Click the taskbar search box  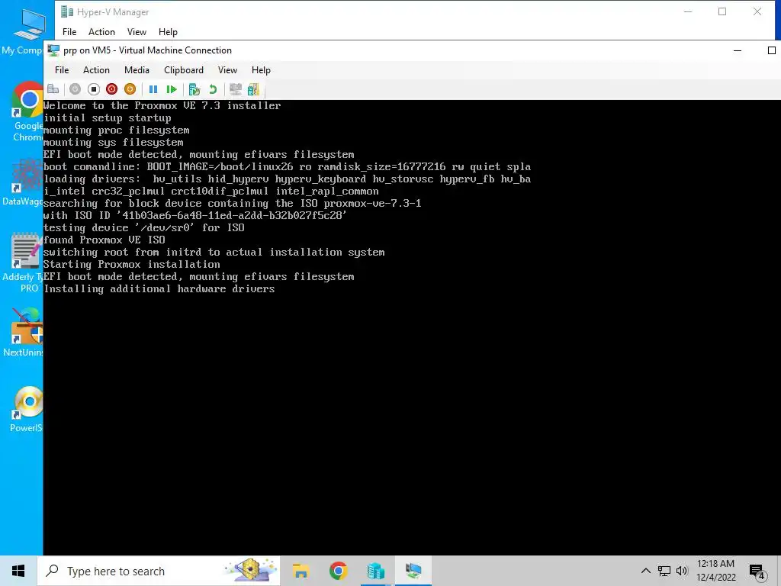tap(159, 571)
